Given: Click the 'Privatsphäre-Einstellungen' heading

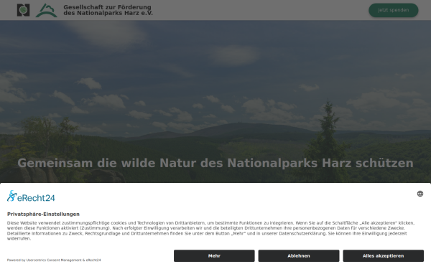Looking at the screenshot, I should (43, 214).
